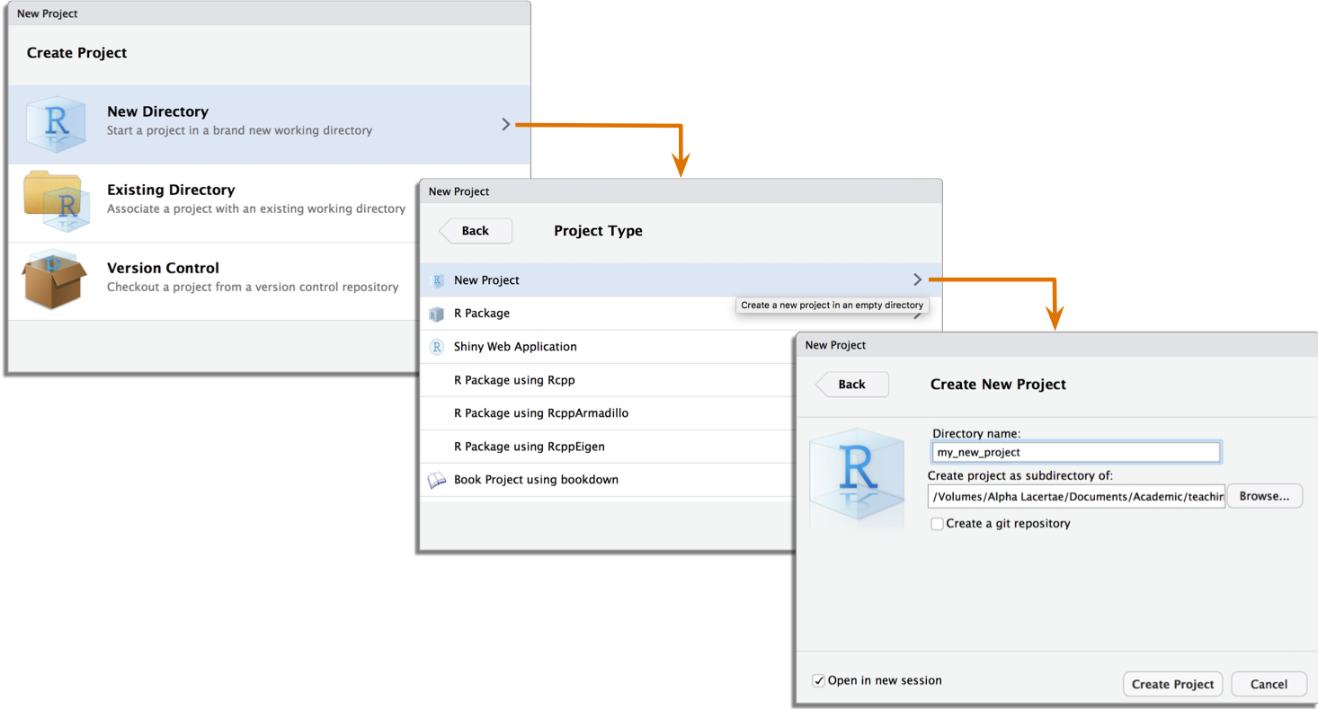The width and height of the screenshot is (1318, 709).
Task: Enable the Create a git repository checkbox
Action: (x=938, y=524)
